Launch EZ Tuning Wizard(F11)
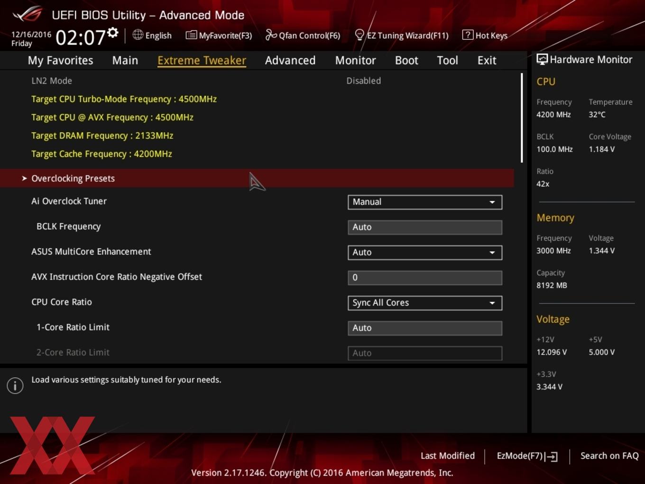The width and height of the screenshot is (645, 484). 407,36
